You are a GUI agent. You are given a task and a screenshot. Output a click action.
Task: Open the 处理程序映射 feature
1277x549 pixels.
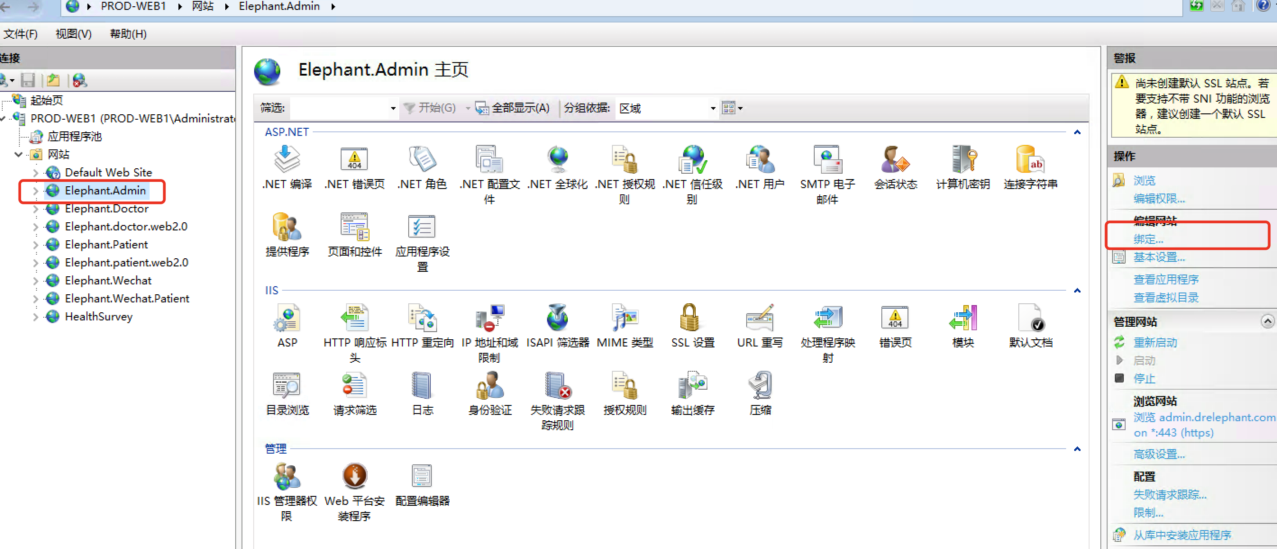click(827, 324)
